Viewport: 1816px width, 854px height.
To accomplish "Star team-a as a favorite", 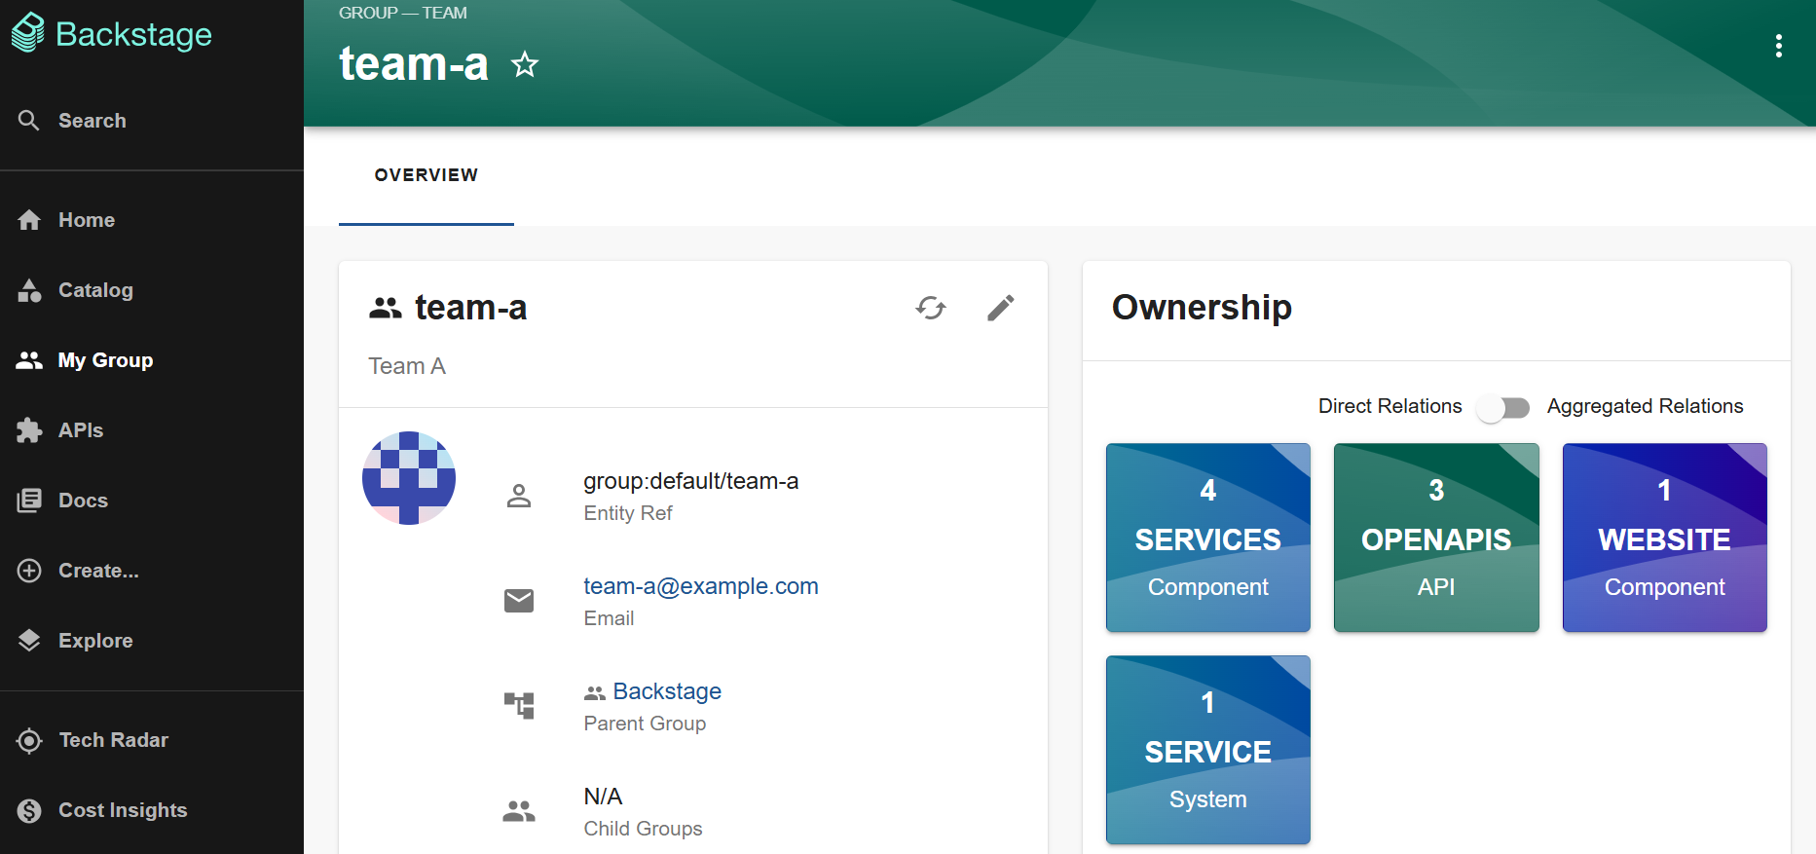I will coord(525,65).
